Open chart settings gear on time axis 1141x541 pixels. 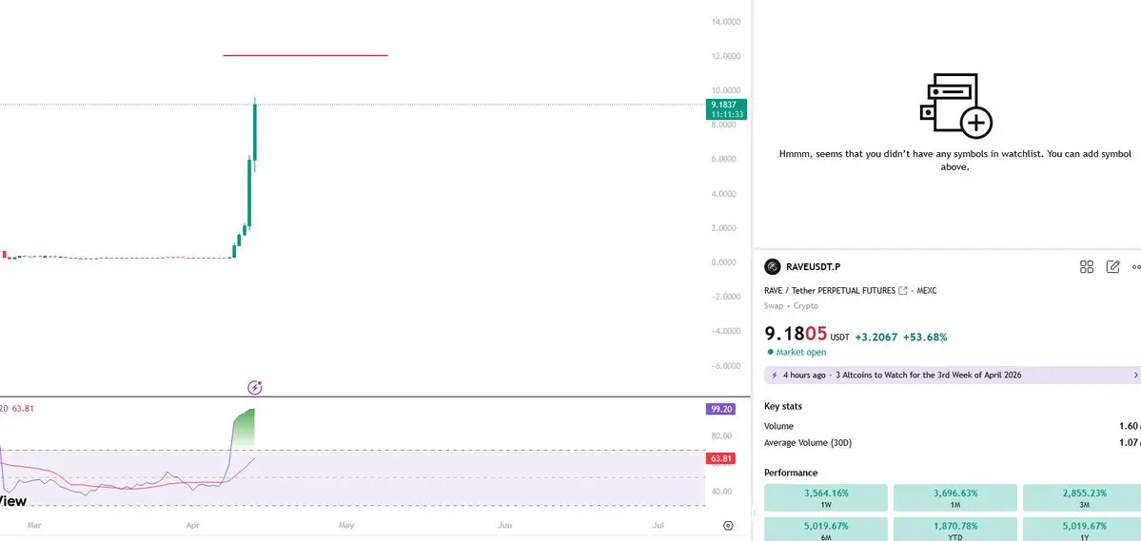pos(728,526)
